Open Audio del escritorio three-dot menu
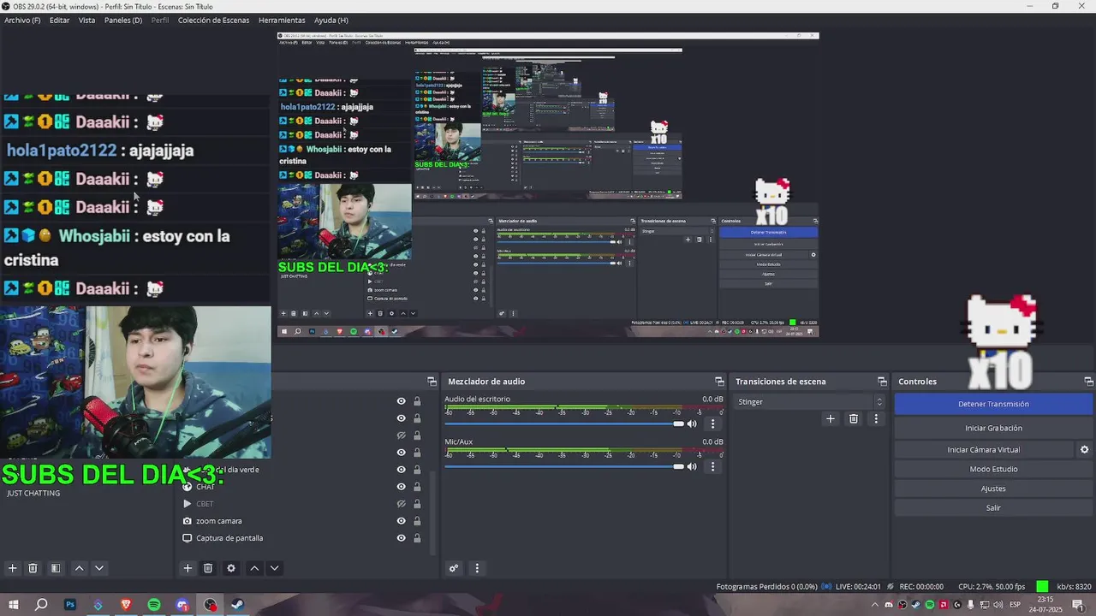 click(712, 423)
